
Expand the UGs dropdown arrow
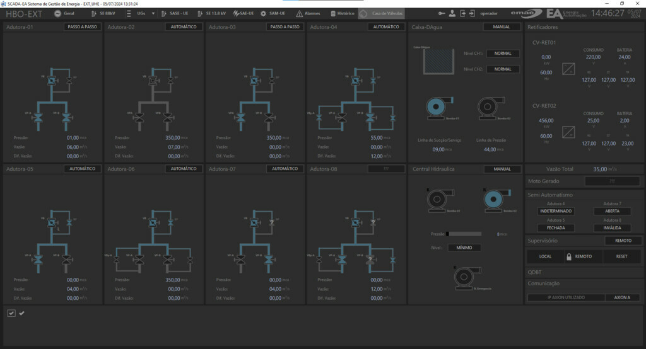[153, 13]
